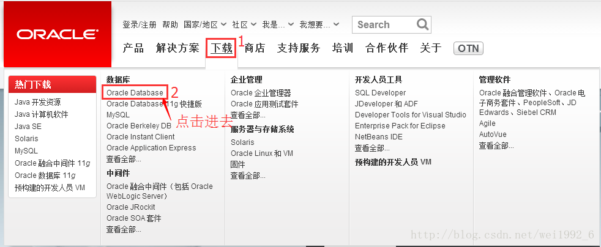Click 查看全部 under 服务器与存储系统

click(248, 175)
